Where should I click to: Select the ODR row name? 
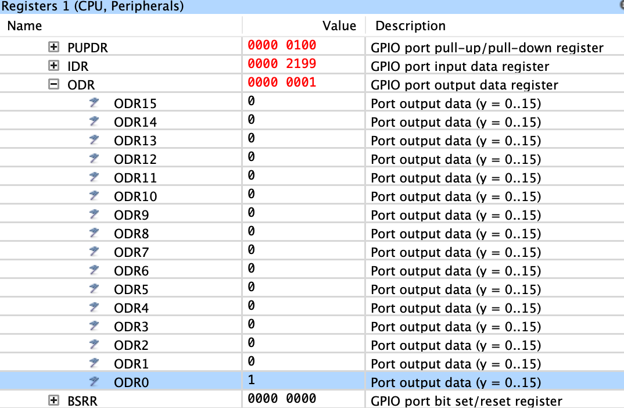pyautogui.click(x=81, y=85)
